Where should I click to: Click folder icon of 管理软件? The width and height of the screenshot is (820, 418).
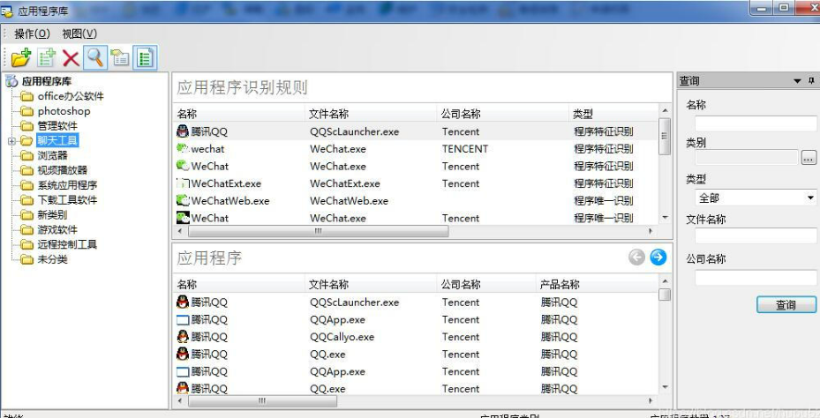tap(26, 126)
